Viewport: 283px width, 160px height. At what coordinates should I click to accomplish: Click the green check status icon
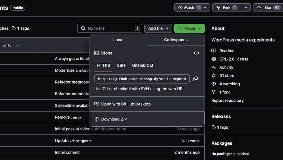pyautogui.click(x=18, y=45)
